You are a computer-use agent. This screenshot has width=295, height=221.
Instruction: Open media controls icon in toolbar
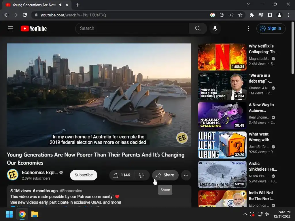pyautogui.click(x=261, y=15)
